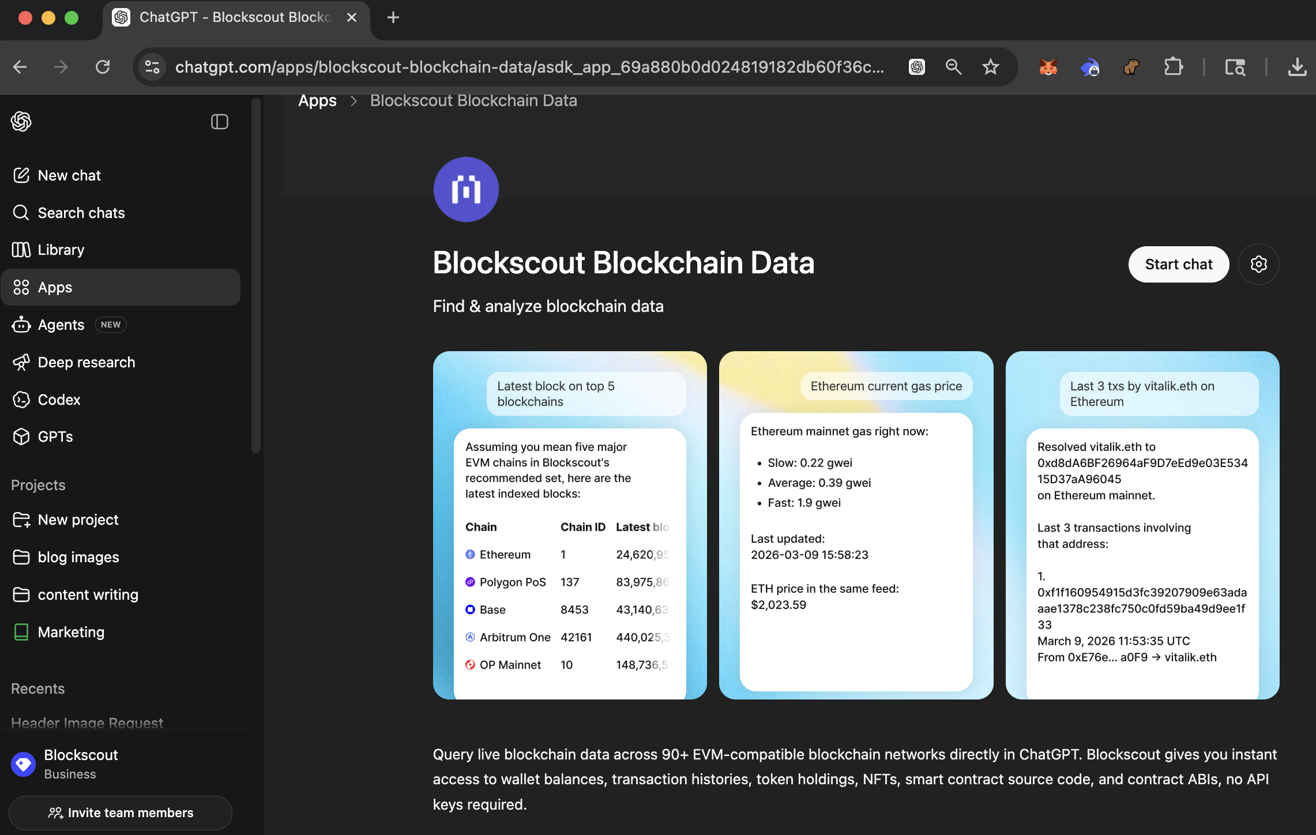Open a new browser tab
Viewport: 1316px width, 835px height.
pyautogui.click(x=393, y=17)
